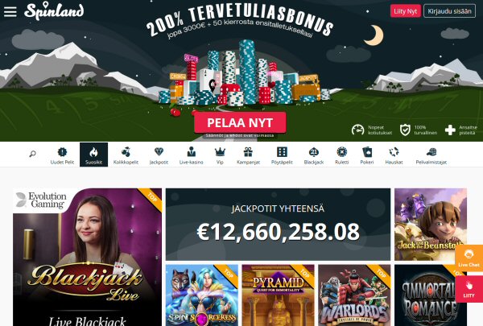Open the hamburger menu
This screenshot has height=326, width=483.
point(10,11)
